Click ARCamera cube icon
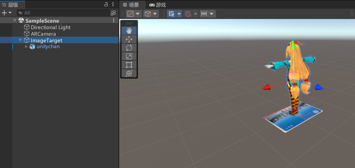The width and height of the screenshot is (355, 168). (27, 34)
